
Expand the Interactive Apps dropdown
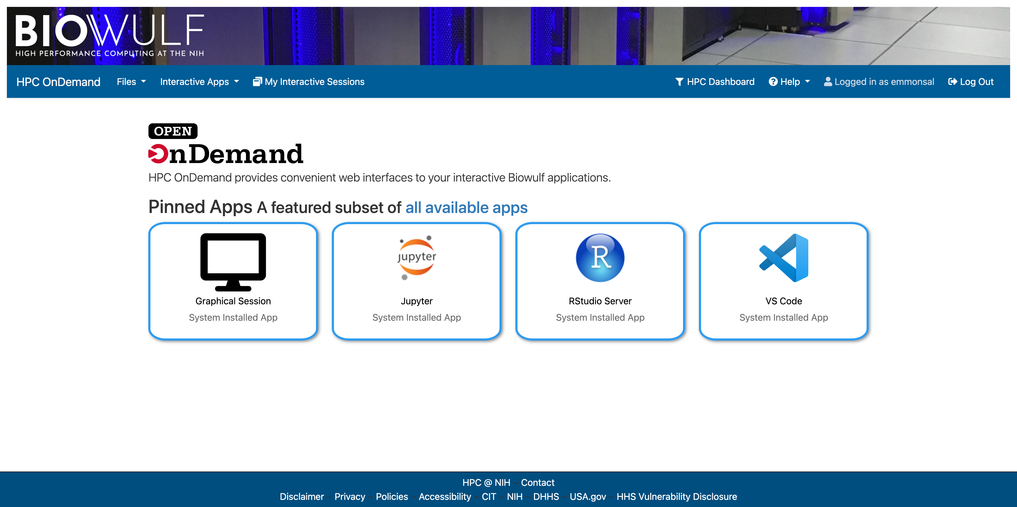pos(199,82)
